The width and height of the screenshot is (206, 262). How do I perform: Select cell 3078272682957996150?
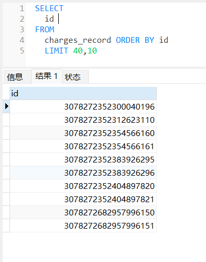coord(83,212)
